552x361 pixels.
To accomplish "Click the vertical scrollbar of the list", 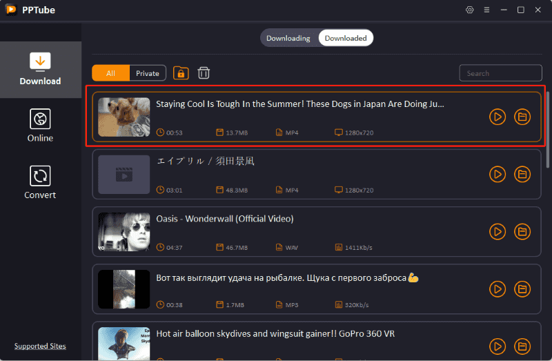I will tap(547, 130).
